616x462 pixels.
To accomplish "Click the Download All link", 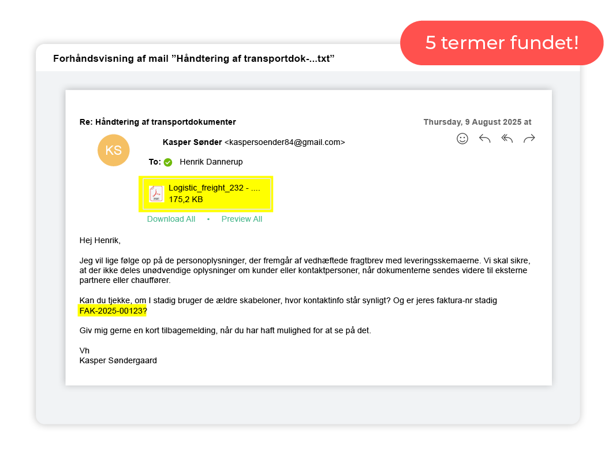I will [x=171, y=219].
